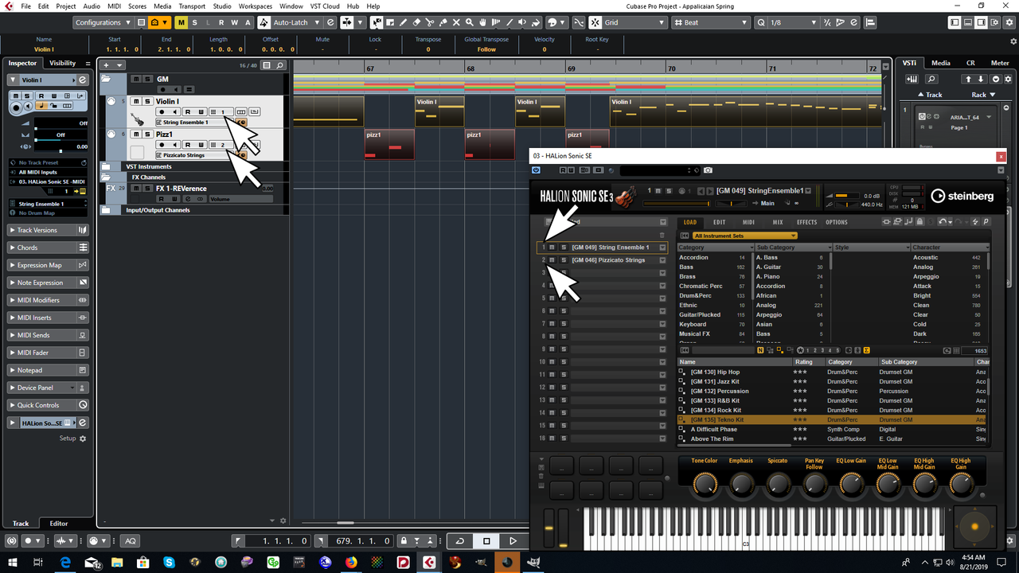Open the Workspaces menu
1019x573 pixels.
click(255, 6)
